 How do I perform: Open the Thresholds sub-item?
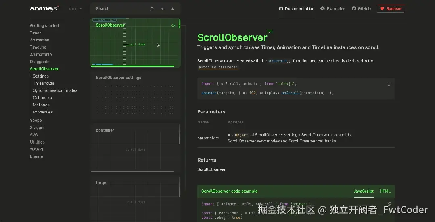coord(44,83)
